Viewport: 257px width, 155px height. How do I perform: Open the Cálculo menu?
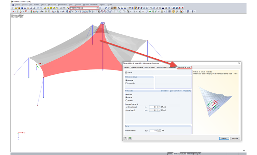pos(44,5)
